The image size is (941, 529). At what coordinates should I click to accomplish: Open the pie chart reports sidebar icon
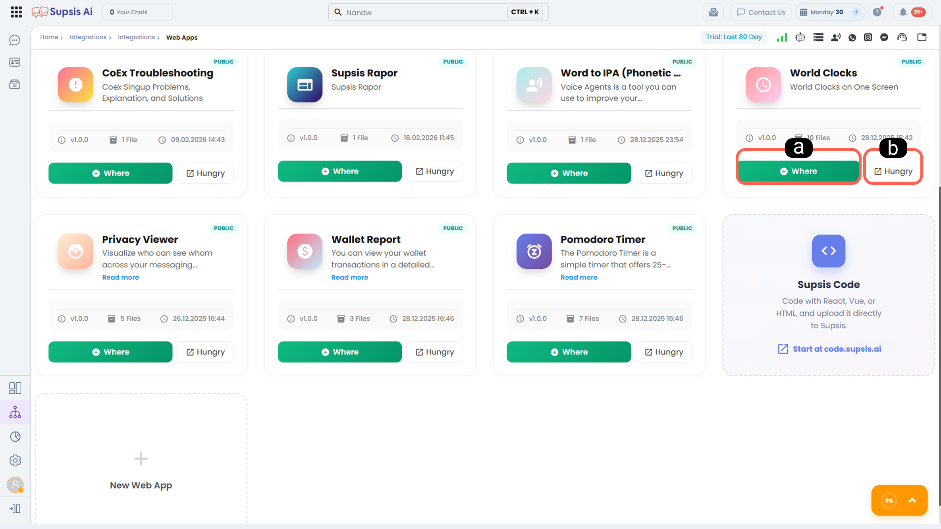pyautogui.click(x=15, y=437)
